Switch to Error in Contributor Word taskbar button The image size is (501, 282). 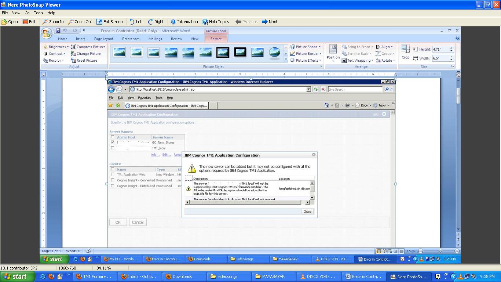pyautogui.click(x=363, y=276)
